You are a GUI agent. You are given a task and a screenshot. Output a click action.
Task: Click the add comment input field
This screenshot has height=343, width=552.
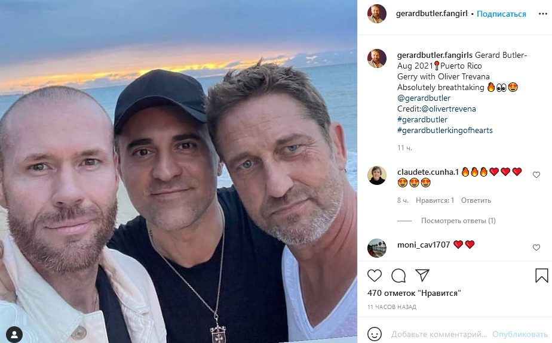pyautogui.click(x=439, y=334)
